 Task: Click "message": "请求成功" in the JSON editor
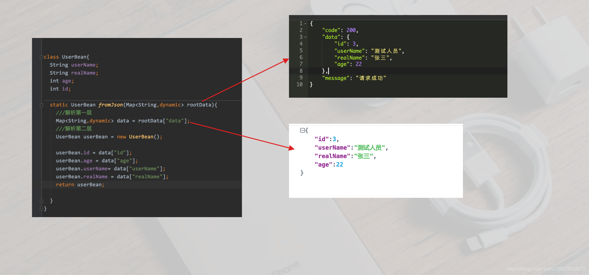coord(354,78)
